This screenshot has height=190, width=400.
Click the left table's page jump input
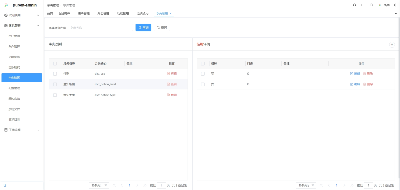[x=161, y=186]
